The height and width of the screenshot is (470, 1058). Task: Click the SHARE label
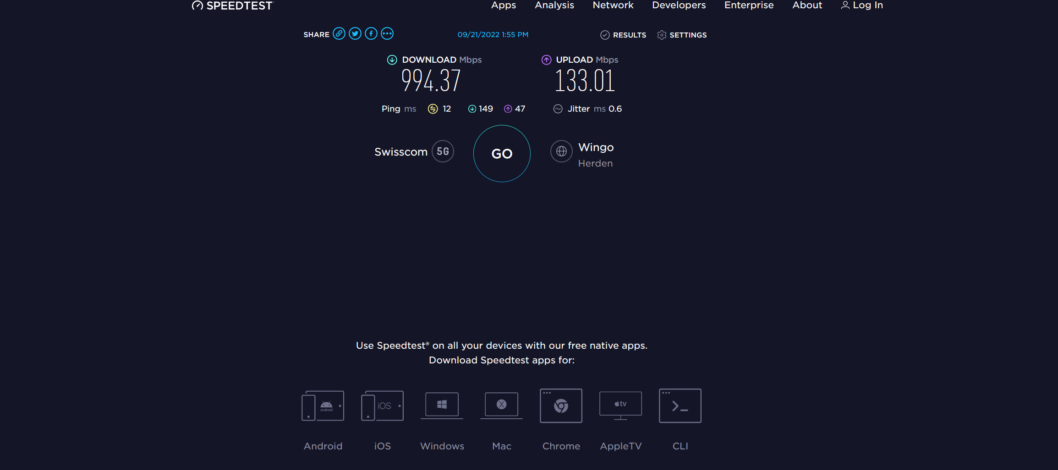[316, 35]
